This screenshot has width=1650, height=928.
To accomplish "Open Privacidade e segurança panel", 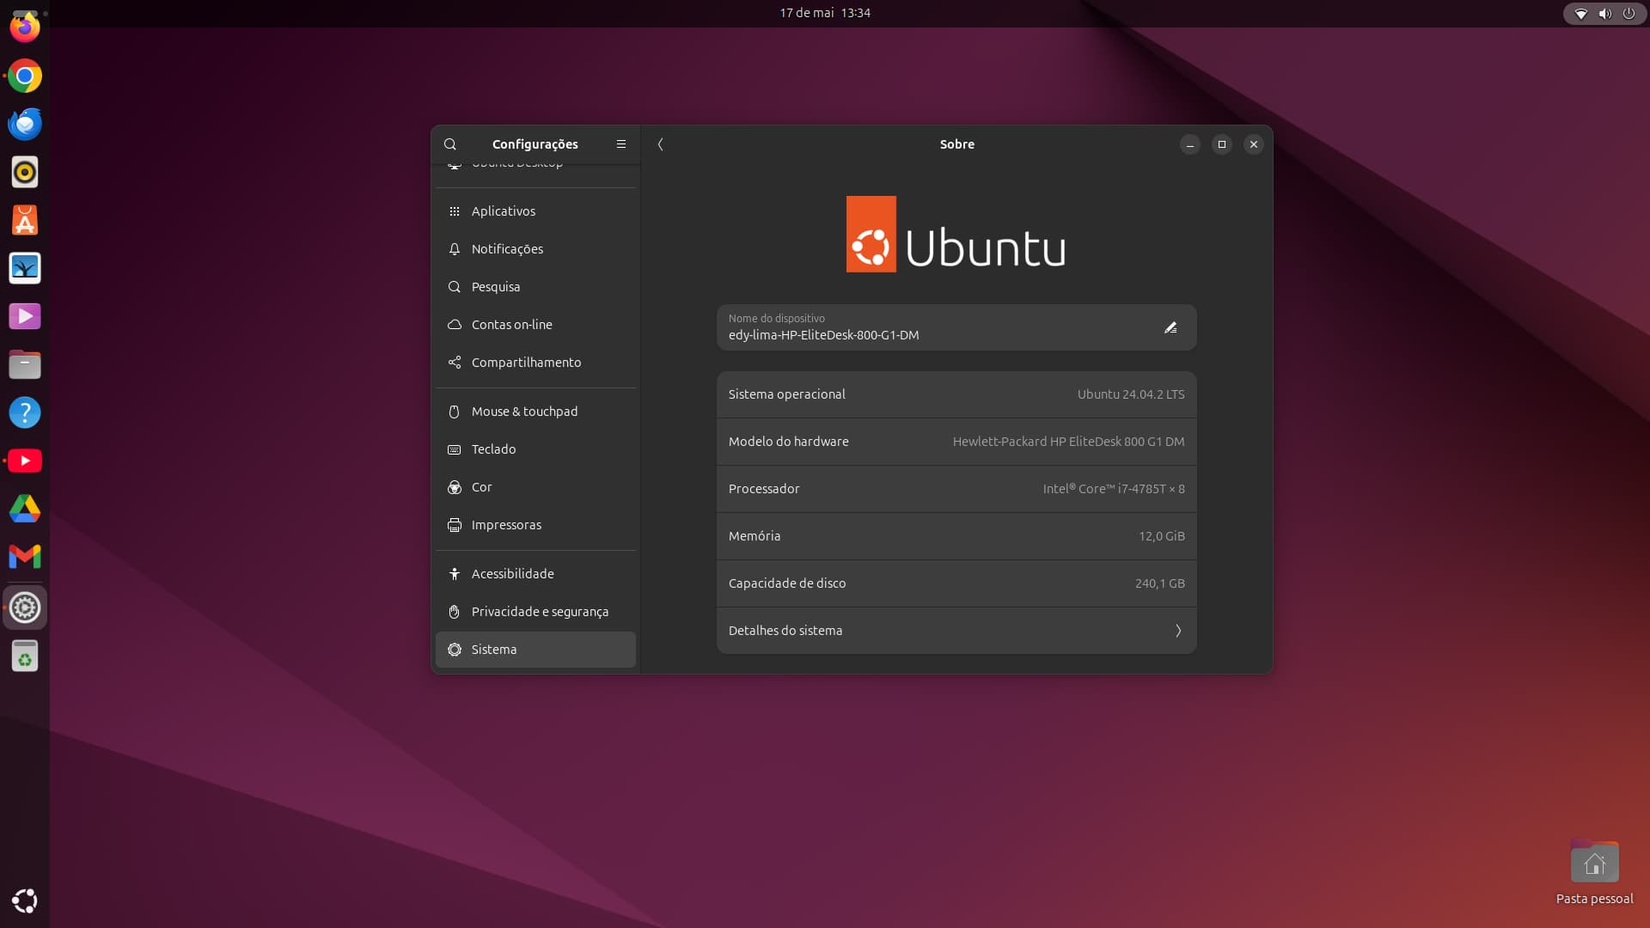I will [x=535, y=612].
